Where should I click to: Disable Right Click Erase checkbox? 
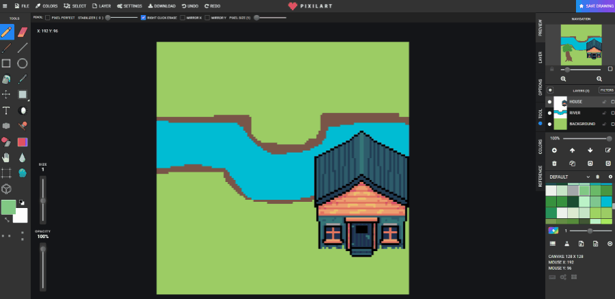coord(143,18)
